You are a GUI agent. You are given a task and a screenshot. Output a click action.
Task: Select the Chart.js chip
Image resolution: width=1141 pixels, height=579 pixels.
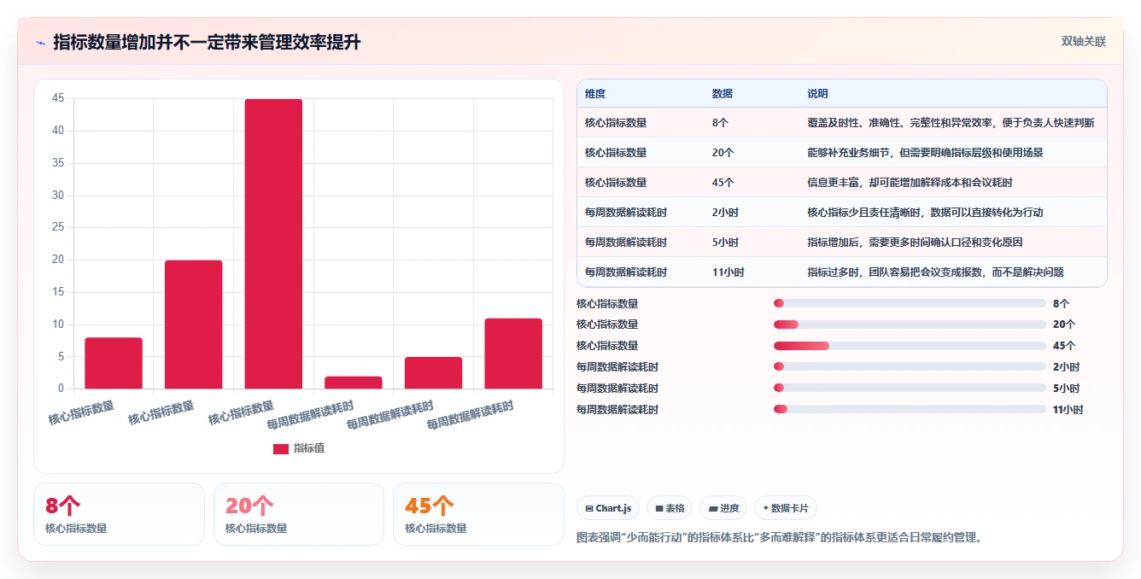click(x=609, y=508)
